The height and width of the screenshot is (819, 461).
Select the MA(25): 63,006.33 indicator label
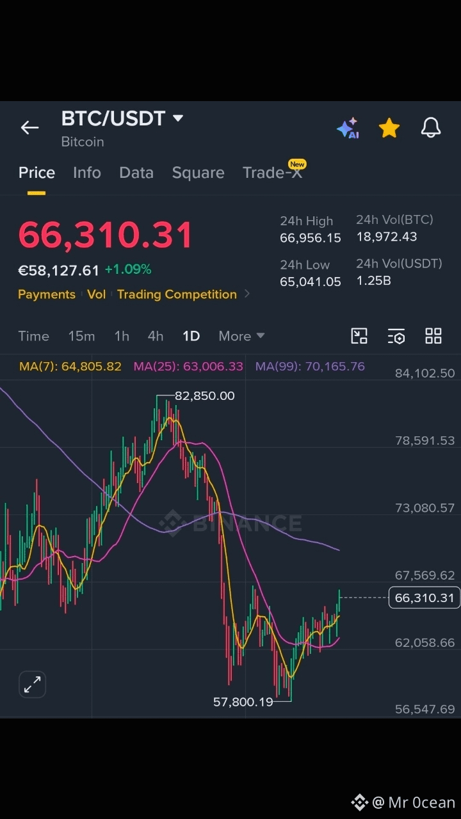(x=188, y=367)
